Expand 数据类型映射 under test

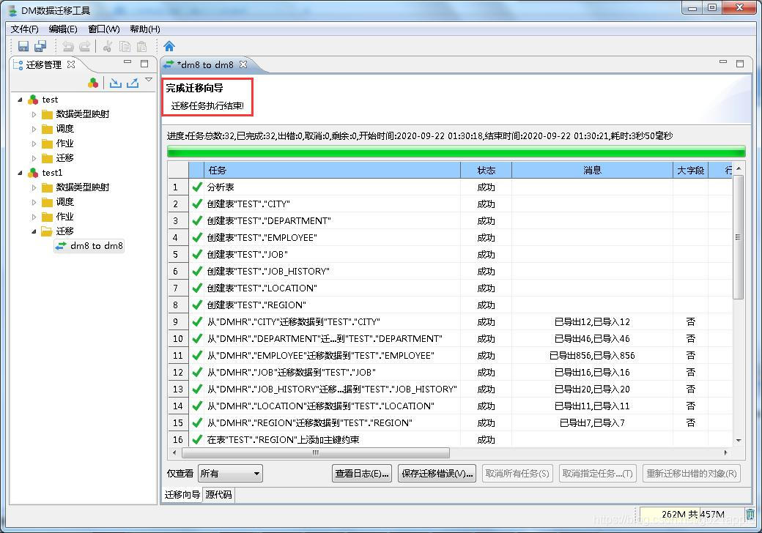(34, 114)
